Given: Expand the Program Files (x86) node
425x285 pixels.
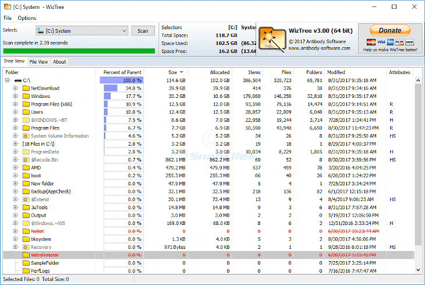Looking at the screenshot, I should coord(15,104).
